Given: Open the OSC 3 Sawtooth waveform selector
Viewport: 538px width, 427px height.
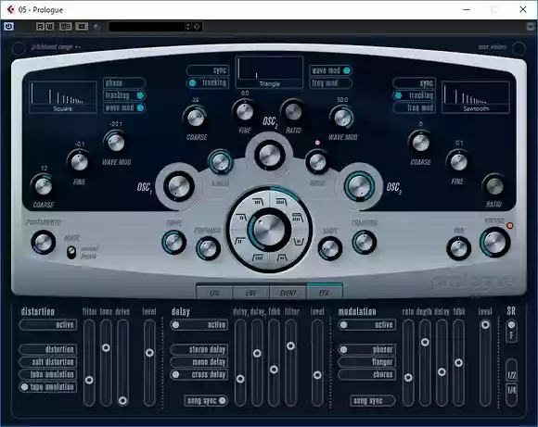Looking at the screenshot, I should tap(476, 97).
